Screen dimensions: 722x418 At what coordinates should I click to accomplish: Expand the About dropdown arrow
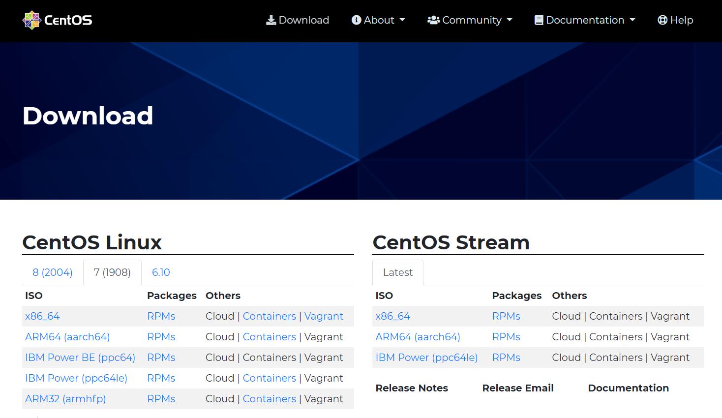402,20
